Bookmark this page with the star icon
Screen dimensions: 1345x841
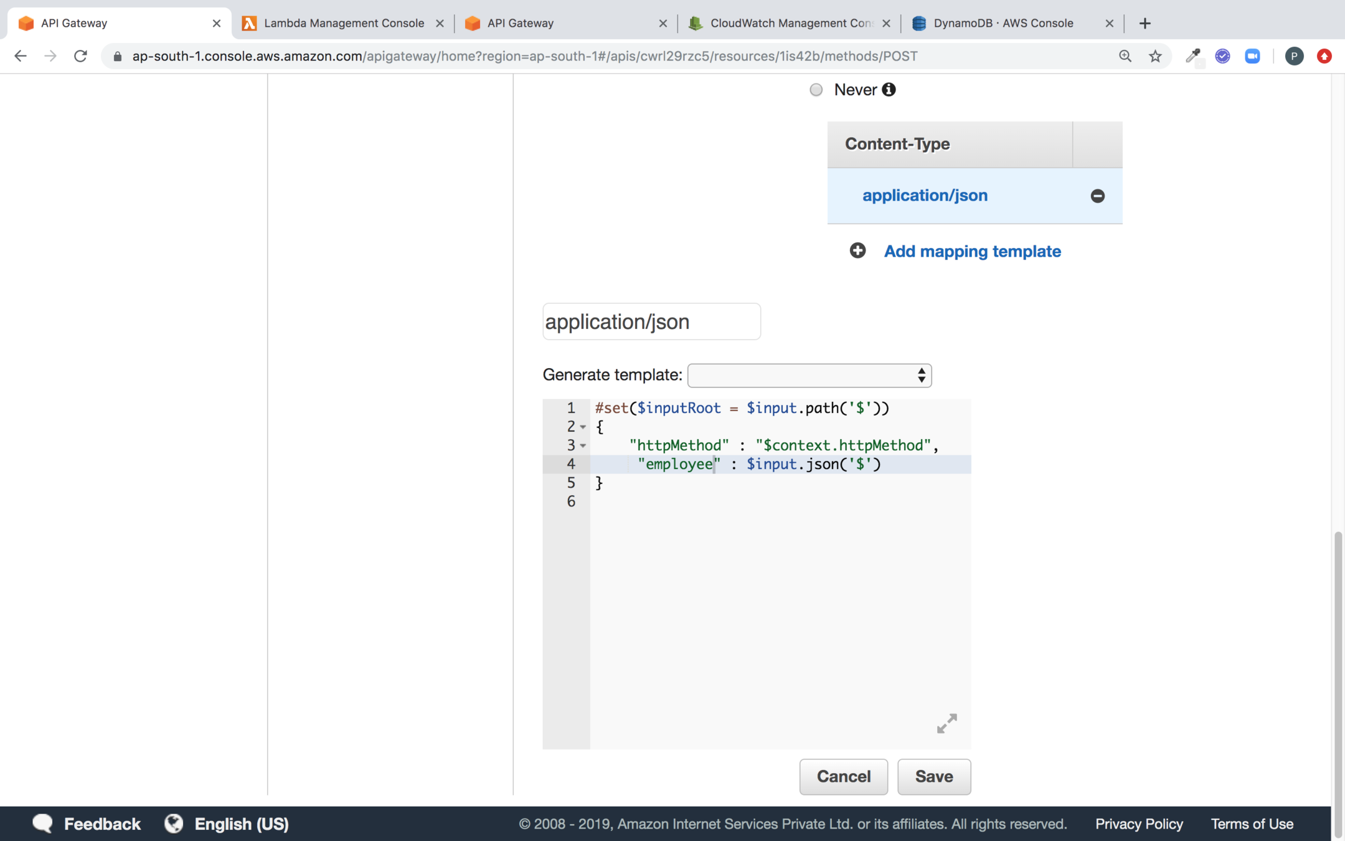[x=1155, y=56]
